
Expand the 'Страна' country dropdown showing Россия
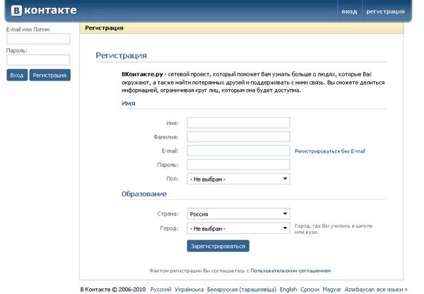click(x=238, y=213)
